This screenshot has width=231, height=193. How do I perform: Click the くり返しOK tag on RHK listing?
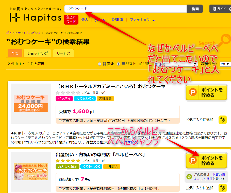85,99
